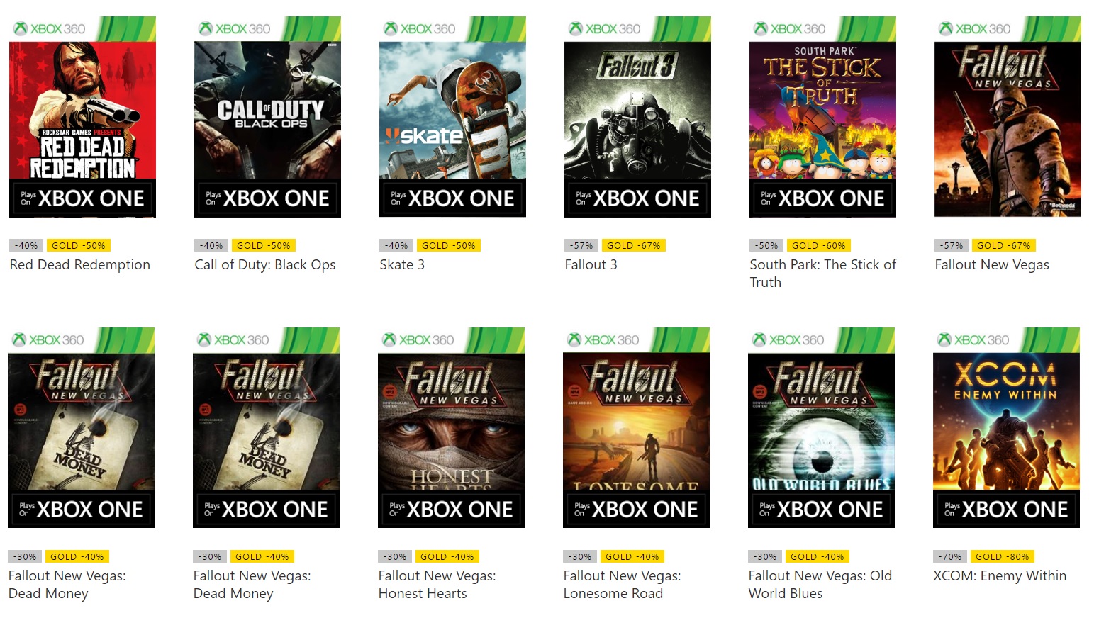Open South Park: The Stick of Truth title link
Viewport: 1116px width, 618px height.
(822, 273)
